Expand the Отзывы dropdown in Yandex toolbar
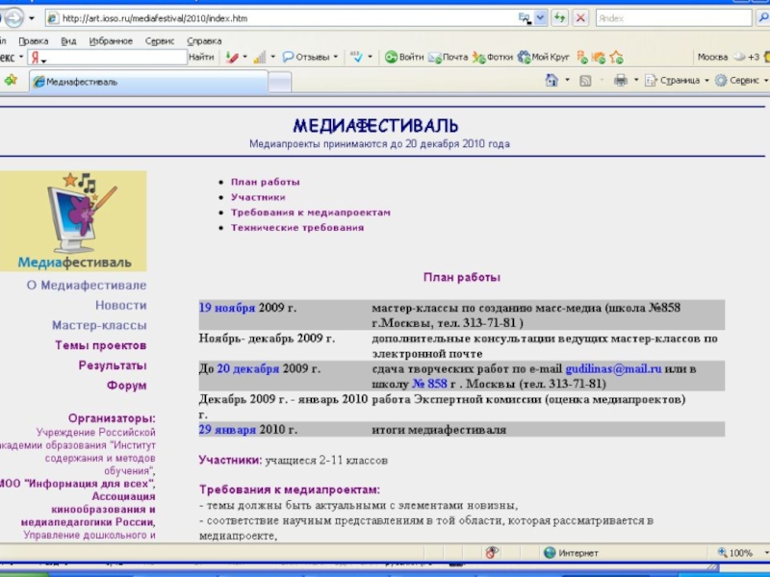This screenshot has width=770, height=577. click(335, 58)
